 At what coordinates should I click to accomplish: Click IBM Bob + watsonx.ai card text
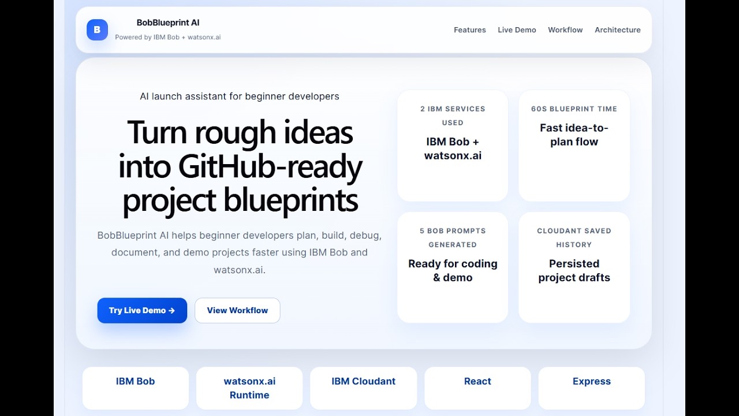click(453, 148)
